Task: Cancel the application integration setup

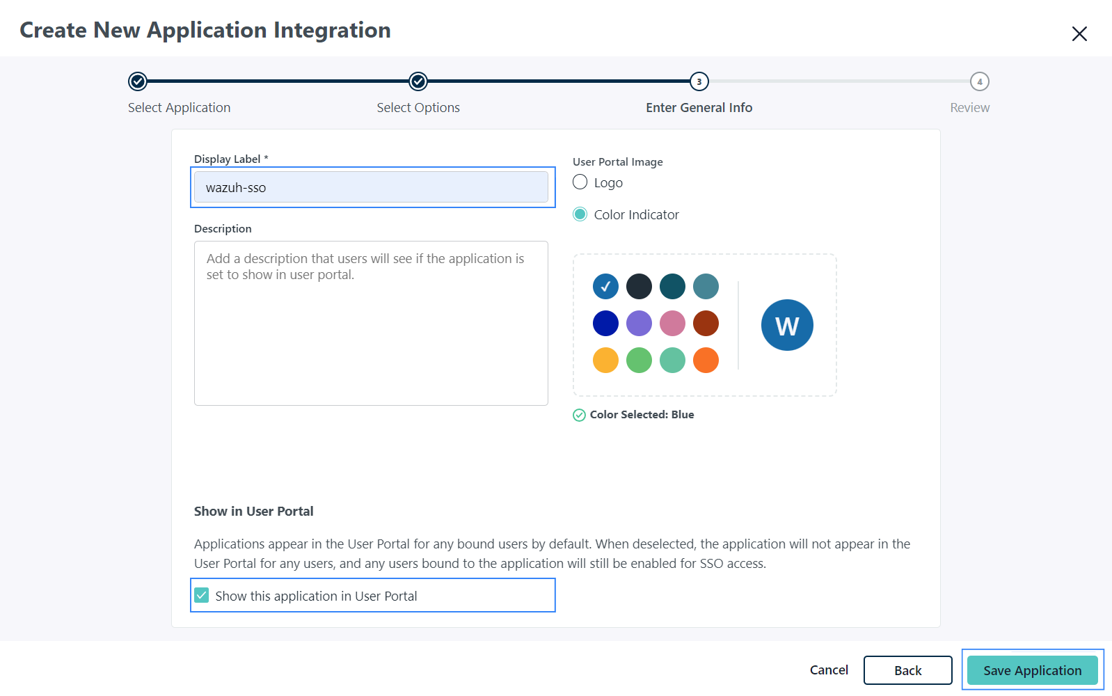Action: pyautogui.click(x=829, y=670)
